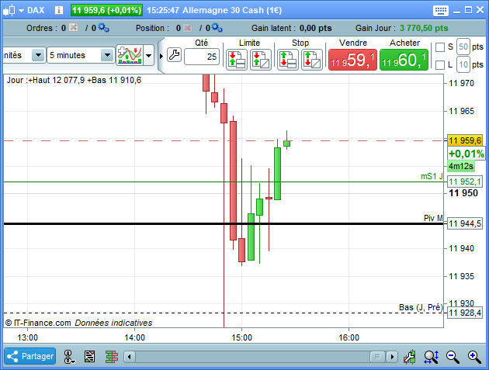Click the scrollbar right arrow

[392, 357]
